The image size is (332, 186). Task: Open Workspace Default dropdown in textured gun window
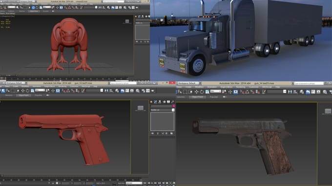[189, 83]
